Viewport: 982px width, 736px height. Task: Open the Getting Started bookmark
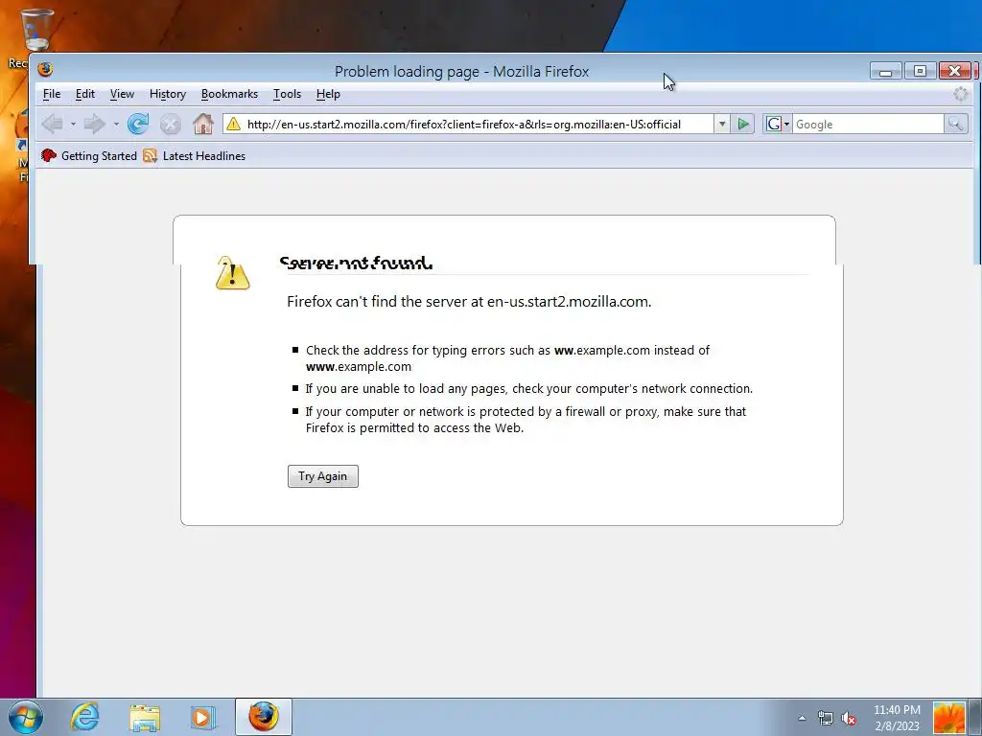click(x=89, y=156)
